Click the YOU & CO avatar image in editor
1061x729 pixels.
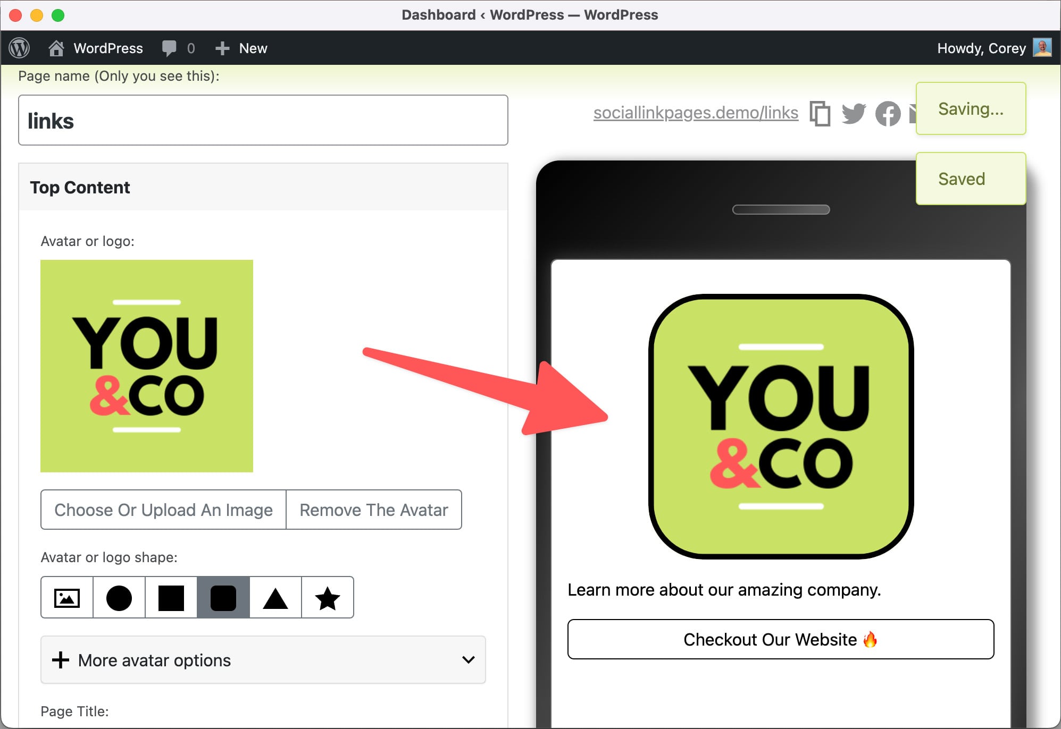[147, 366]
